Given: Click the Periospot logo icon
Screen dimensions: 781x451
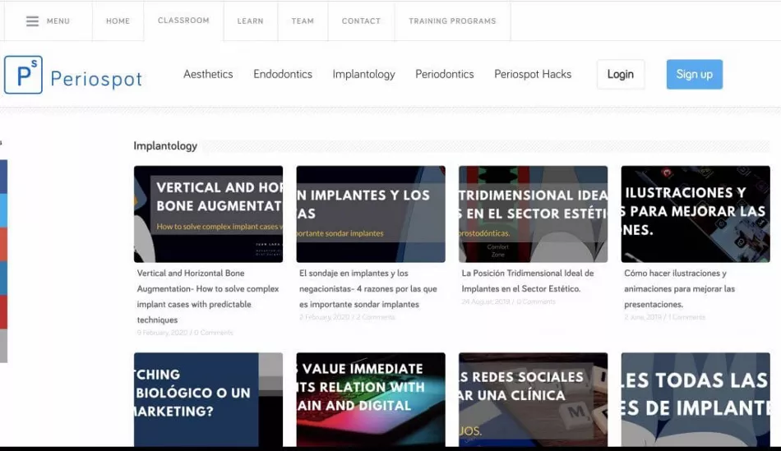Looking at the screenshot, I should point(23,75).
